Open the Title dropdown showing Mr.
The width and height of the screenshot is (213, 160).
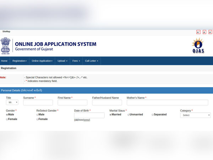coord(12,102)
